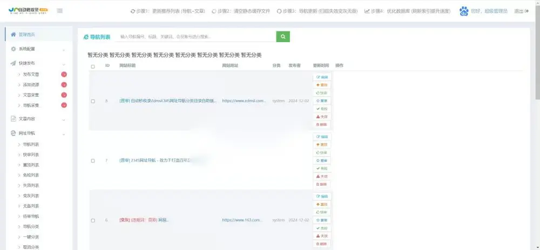Click the 退出 logout link
The image size is (540, 250).
[x=522, y=11]
